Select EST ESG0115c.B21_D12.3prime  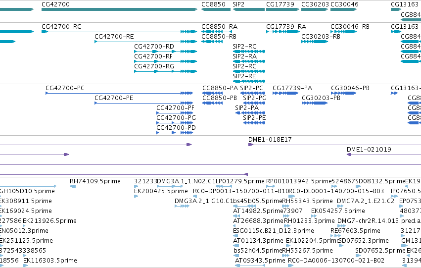click(x=235, y=236)
